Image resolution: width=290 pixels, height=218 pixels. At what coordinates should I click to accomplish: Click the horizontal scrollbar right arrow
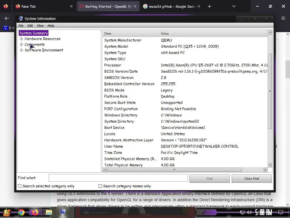265,169
